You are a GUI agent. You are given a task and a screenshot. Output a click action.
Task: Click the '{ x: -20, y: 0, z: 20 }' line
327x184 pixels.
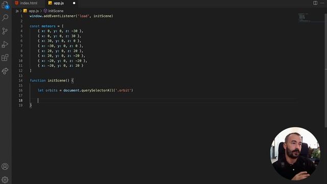click(x=60, y=66)
